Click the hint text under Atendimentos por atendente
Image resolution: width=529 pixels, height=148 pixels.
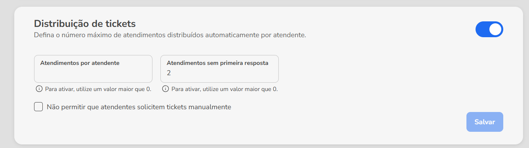pos(98,89)
